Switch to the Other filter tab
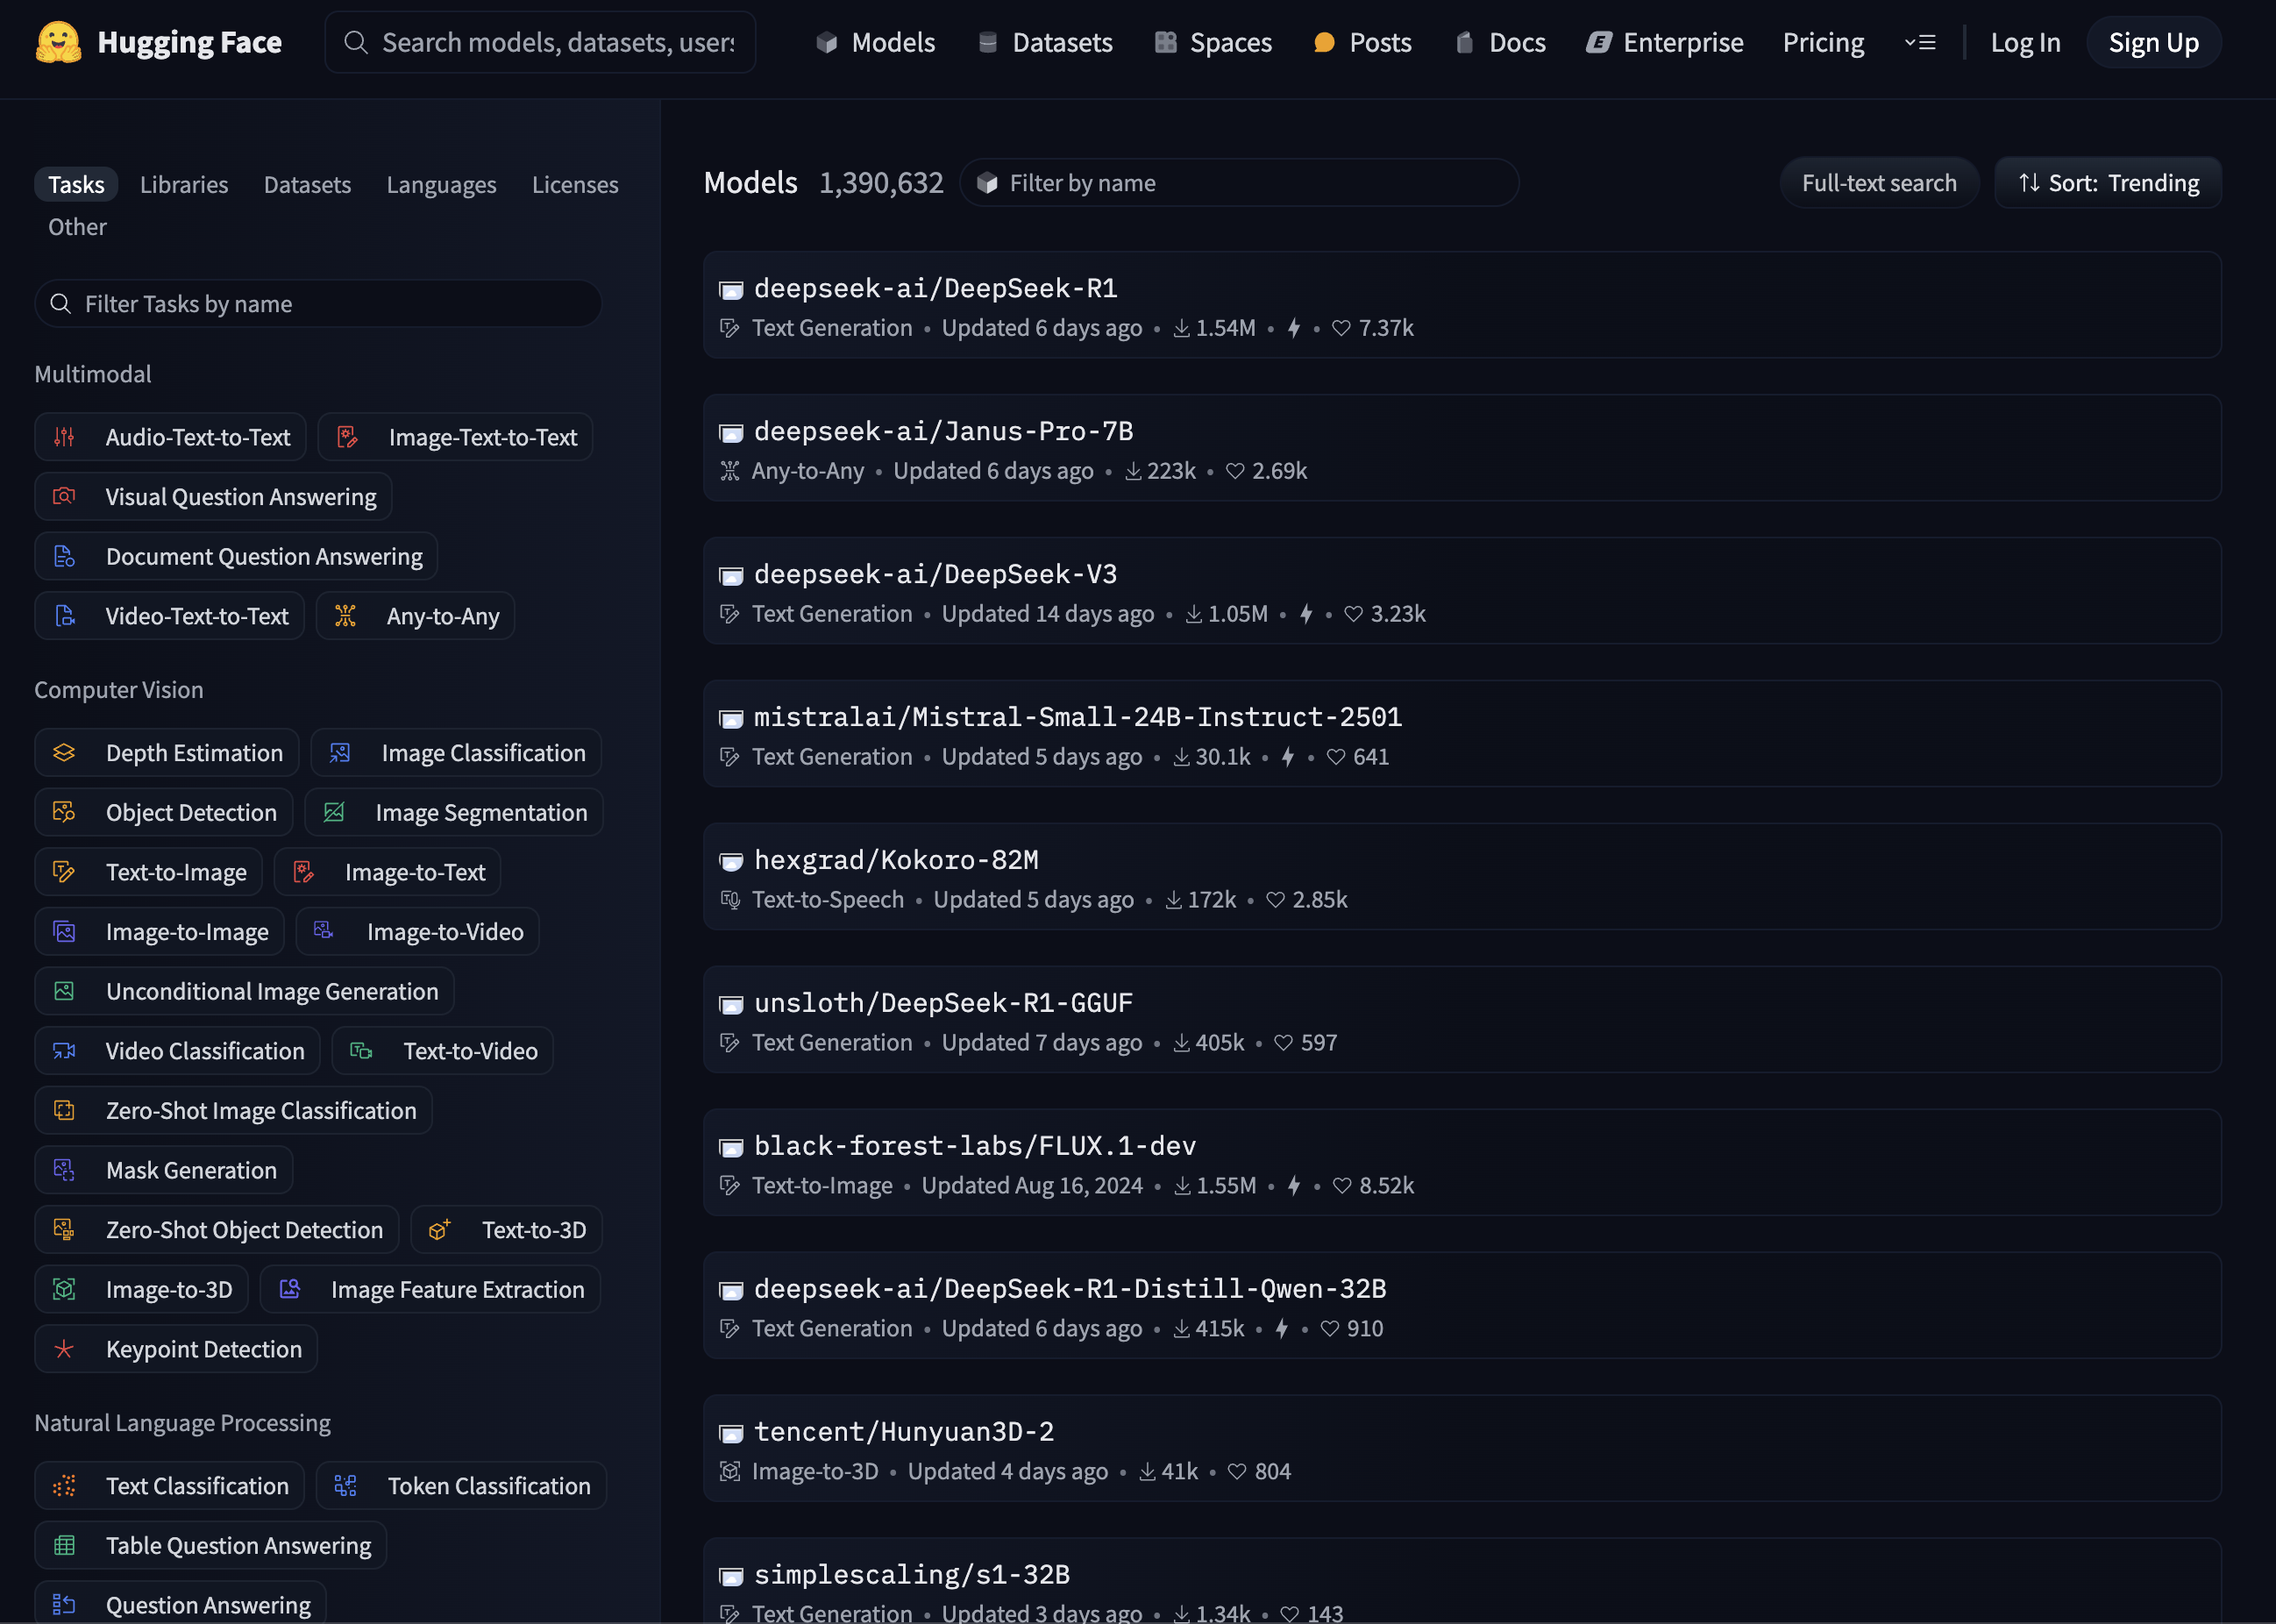 (x=77, y=227)
